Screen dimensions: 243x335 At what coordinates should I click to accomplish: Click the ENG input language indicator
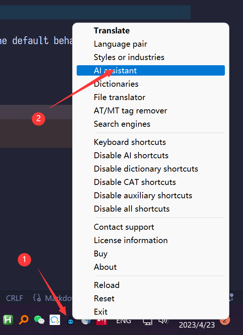tap(124, 321)
